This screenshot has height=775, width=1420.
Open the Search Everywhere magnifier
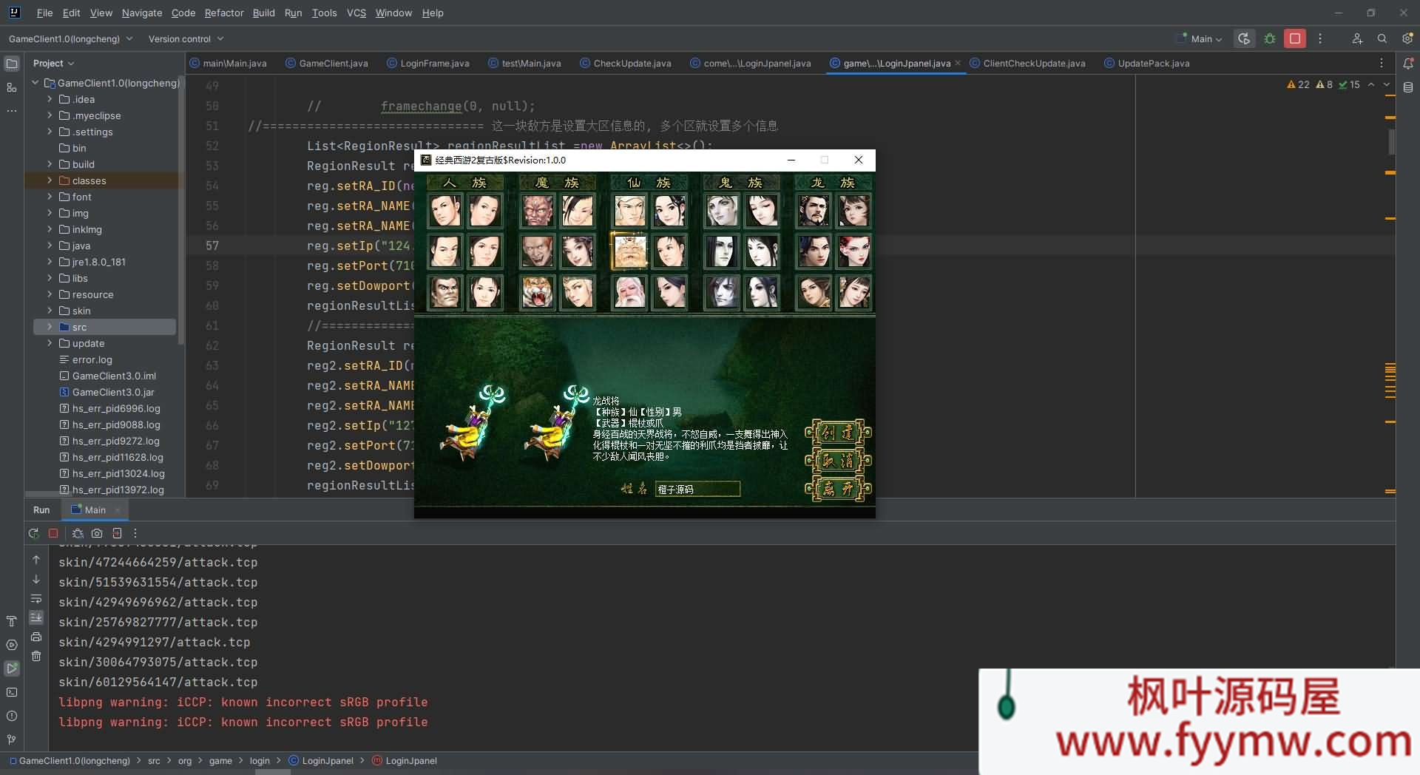pyautogui.click(x=1382, y=38)
